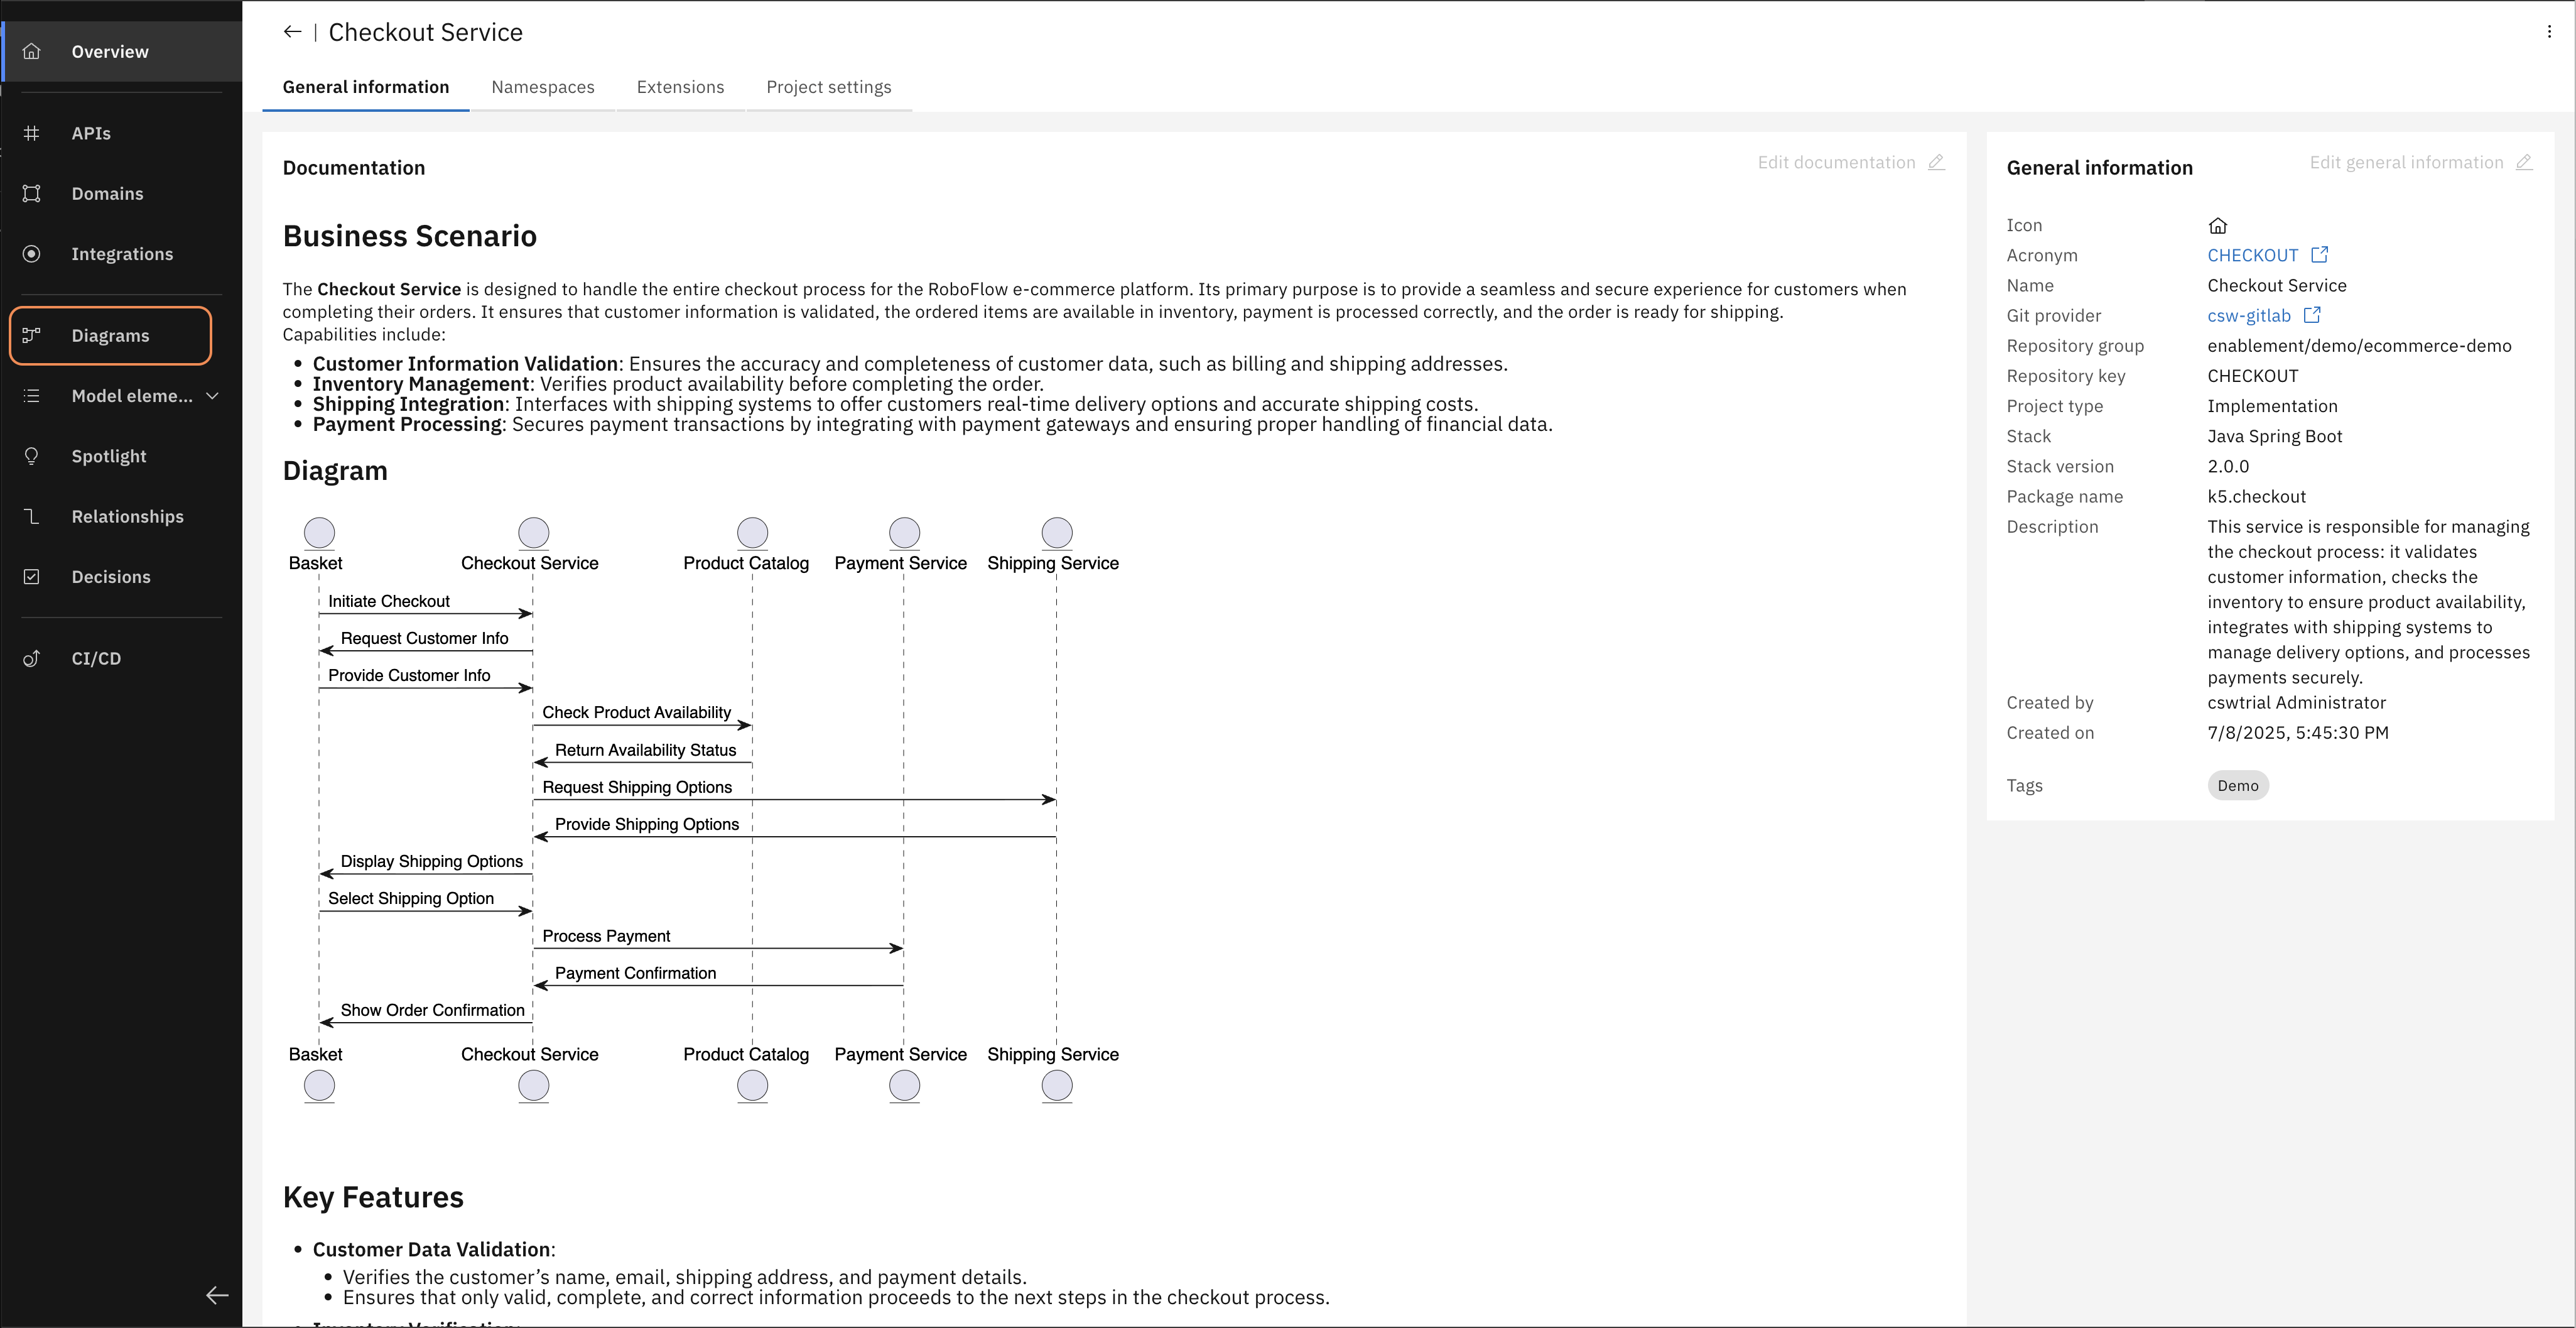
Task: Click the back arrow beside Checkout Service
Action: 292,32
